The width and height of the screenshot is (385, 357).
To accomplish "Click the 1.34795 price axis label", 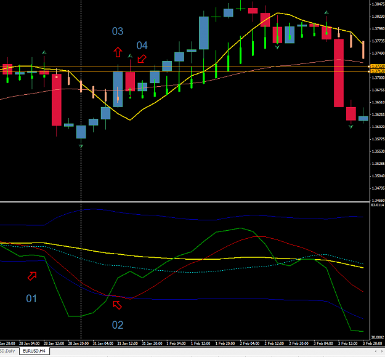I will coord(378,188).
